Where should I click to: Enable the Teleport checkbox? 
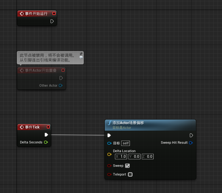[x=130, y=174]
